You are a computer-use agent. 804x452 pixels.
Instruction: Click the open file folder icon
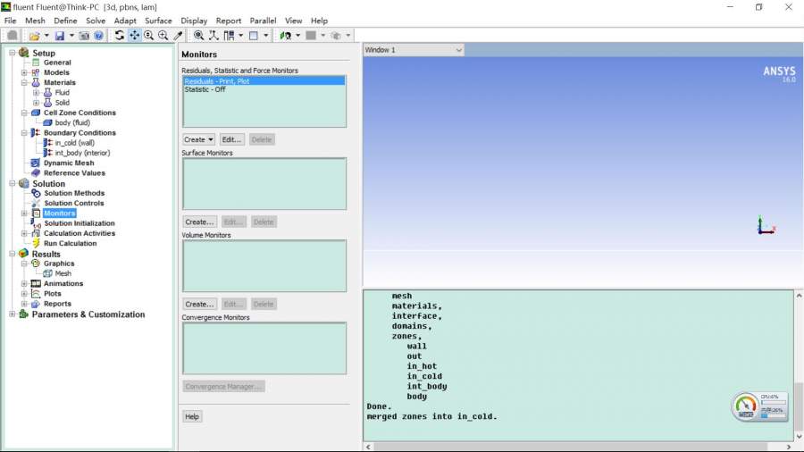coord(34,36)
